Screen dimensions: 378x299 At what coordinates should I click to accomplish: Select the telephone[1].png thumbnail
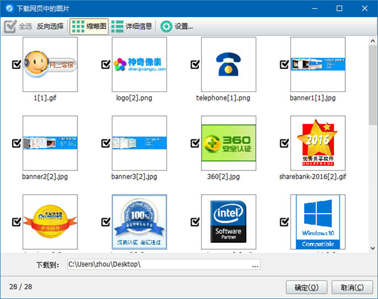tap(228, 64)
